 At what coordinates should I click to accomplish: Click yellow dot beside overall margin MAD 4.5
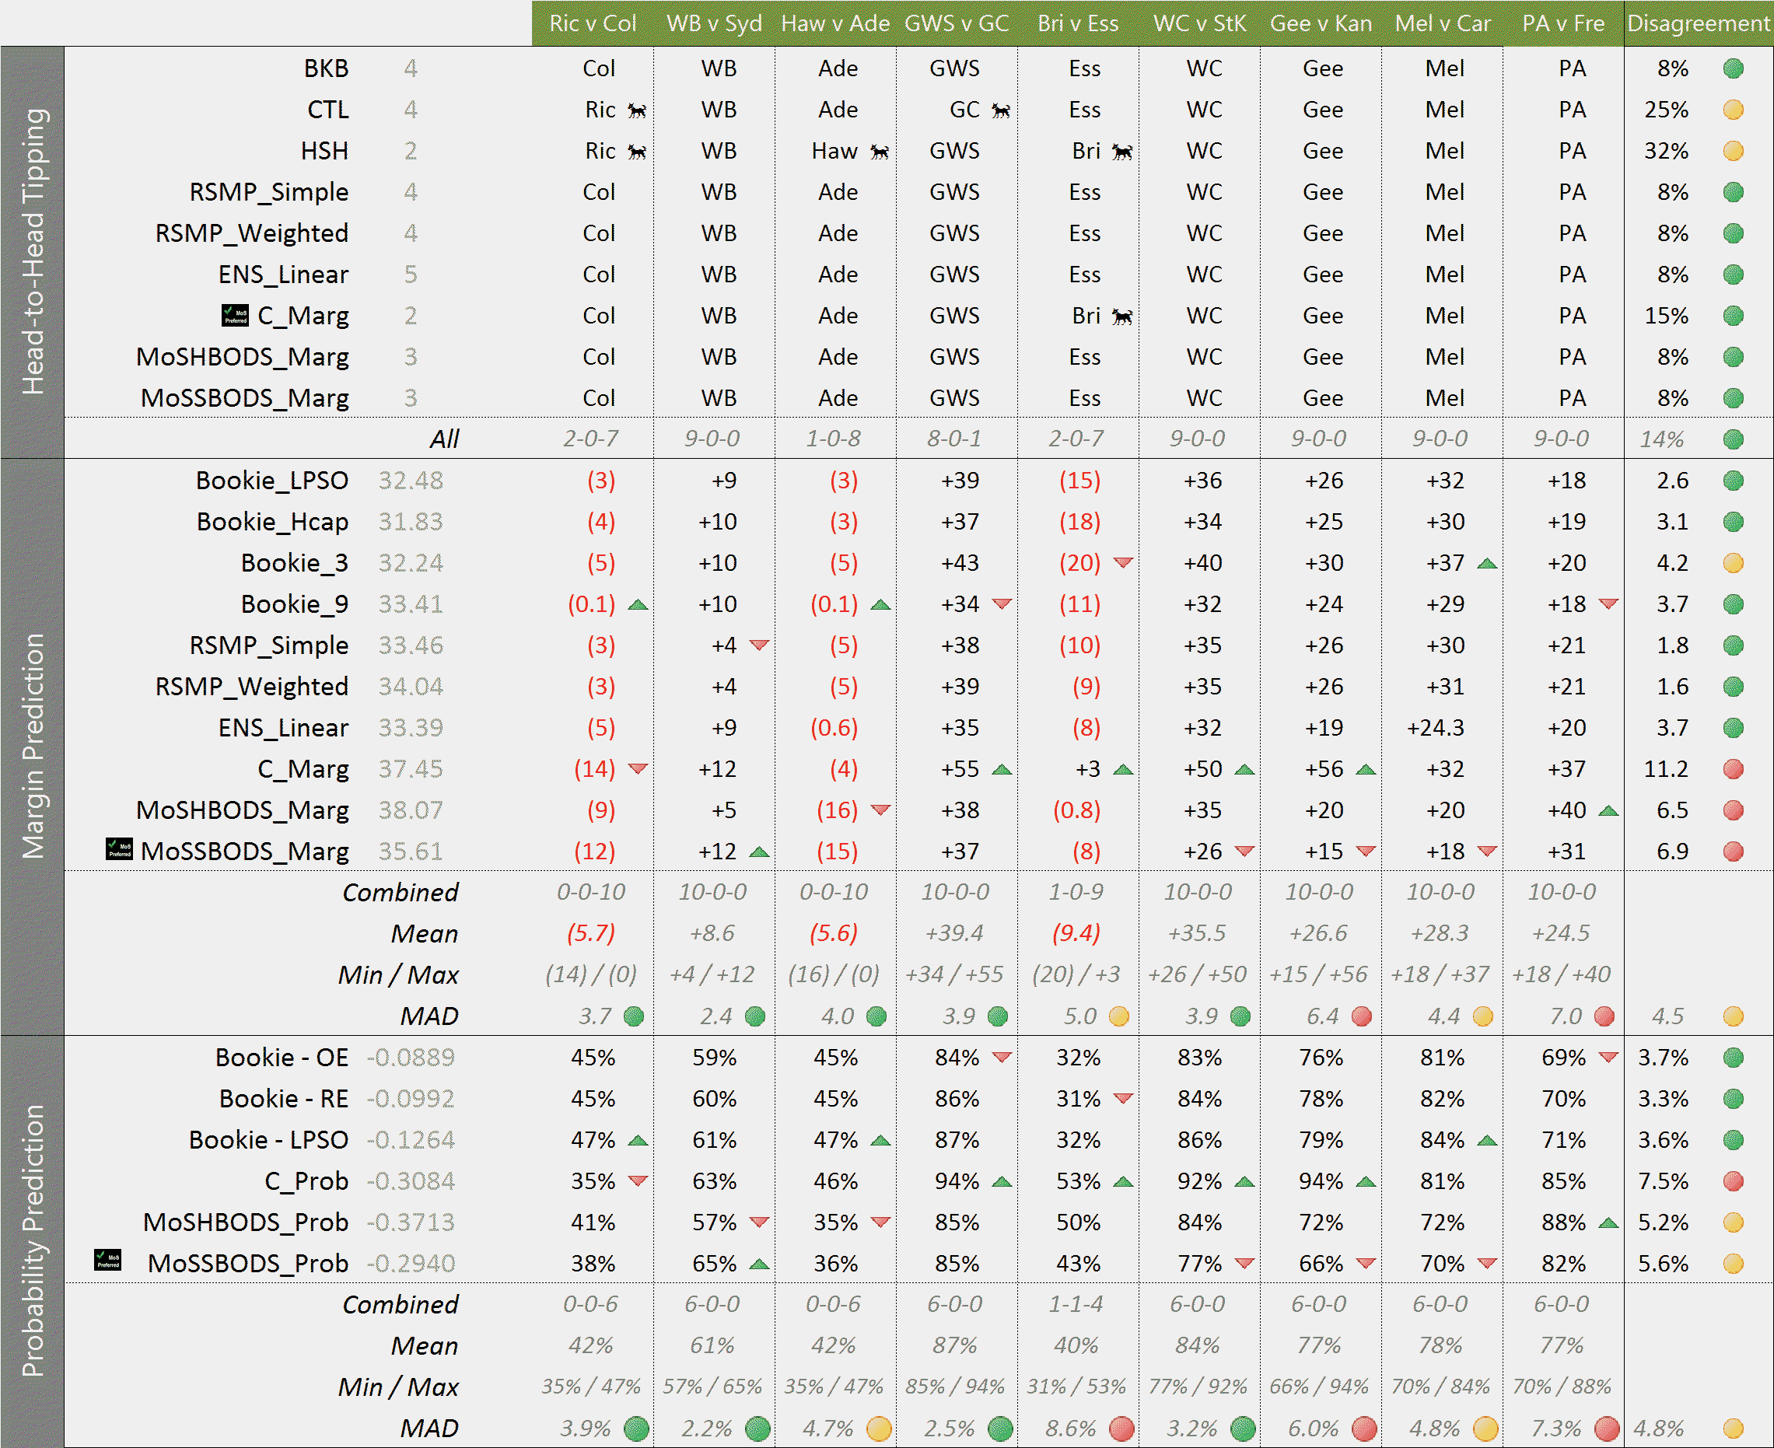[x=1733, y=1016]
